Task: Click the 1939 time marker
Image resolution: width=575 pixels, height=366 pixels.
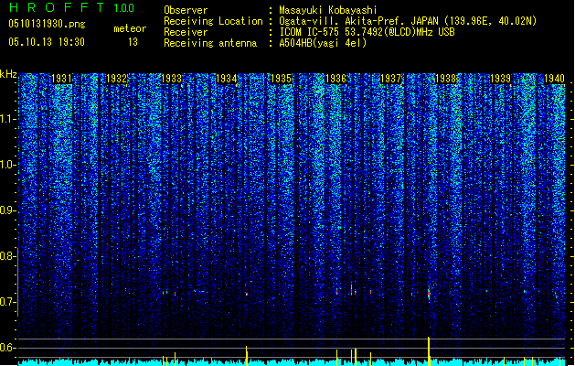Action: (501, 79)
